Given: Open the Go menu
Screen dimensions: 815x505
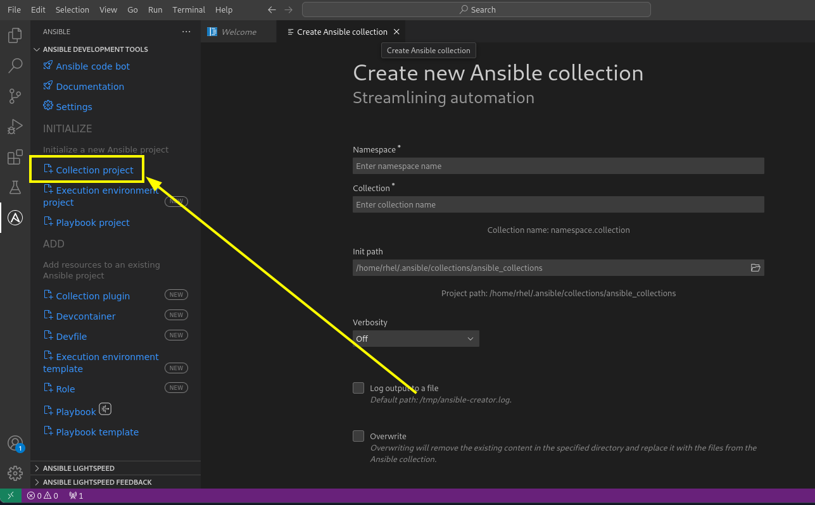Looking at the screenshot, I should tap(132, 9).
